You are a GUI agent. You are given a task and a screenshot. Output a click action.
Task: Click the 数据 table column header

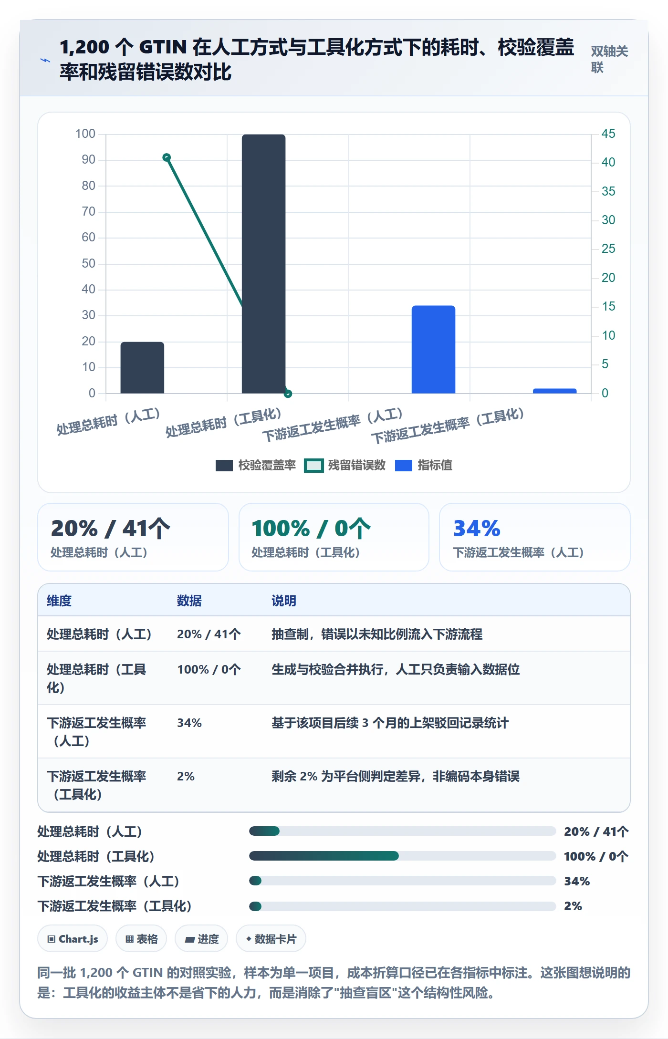pyautogui.click(x=189, y=601)
